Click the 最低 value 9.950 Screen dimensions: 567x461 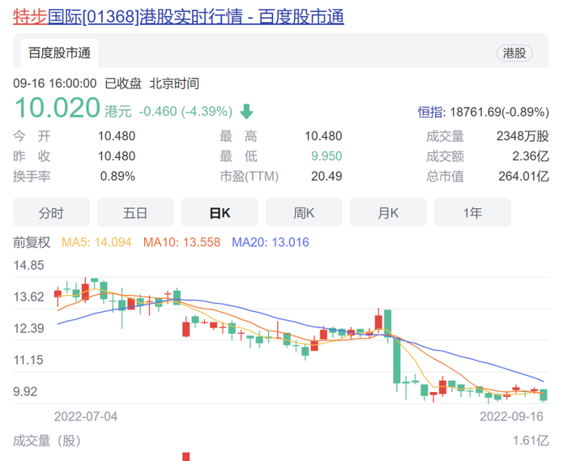326,156
